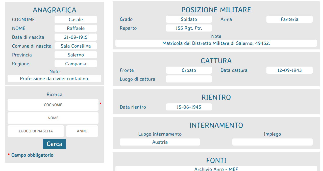Click the Grado value 'Soldato'
Screen dimensions: 323x171
(x=189, y=19)
